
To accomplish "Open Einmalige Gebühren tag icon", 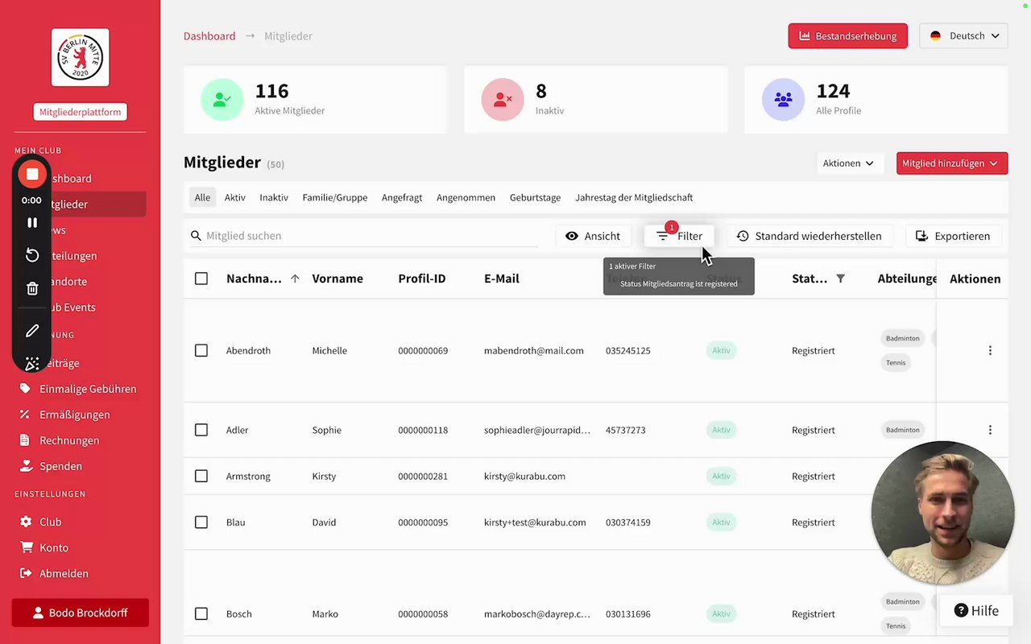I will [26, 389].
